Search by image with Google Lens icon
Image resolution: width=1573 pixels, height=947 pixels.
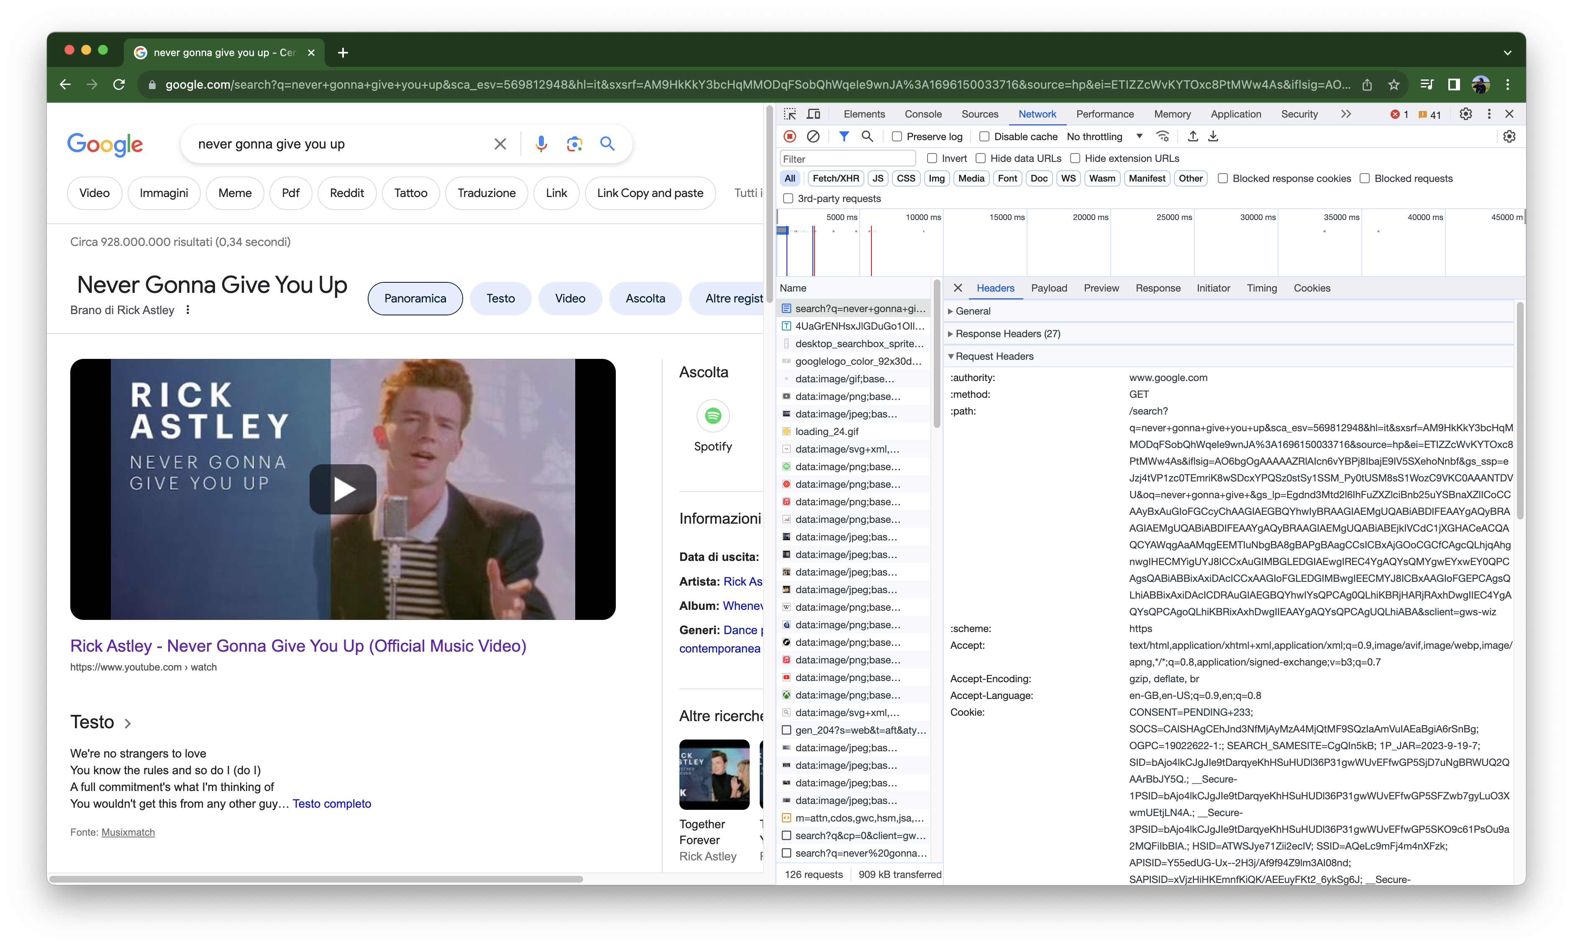point(574,144)
